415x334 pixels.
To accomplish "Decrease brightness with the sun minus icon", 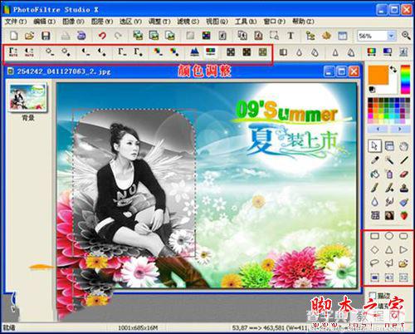I will coord(50,52).
